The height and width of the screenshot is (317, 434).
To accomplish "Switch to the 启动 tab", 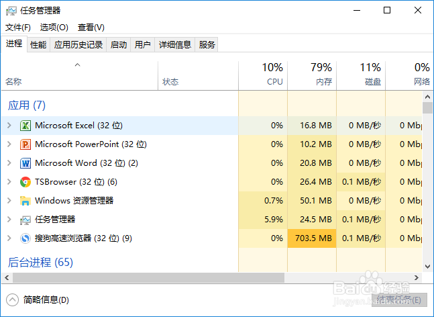I will [119, 44].
